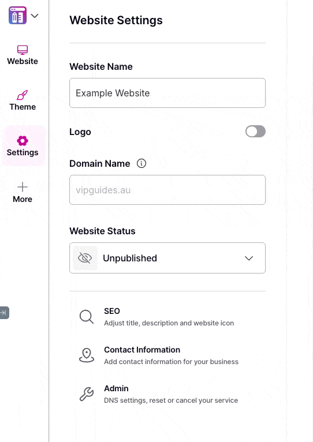Click the website builder app logo icon
Screen dimensions: 313x442
point(17,16)
